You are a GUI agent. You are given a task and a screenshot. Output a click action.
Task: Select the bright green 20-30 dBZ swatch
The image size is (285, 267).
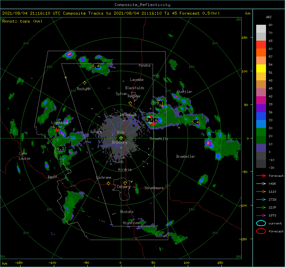261,132
